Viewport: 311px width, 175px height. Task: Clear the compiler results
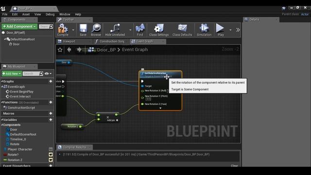234,165
